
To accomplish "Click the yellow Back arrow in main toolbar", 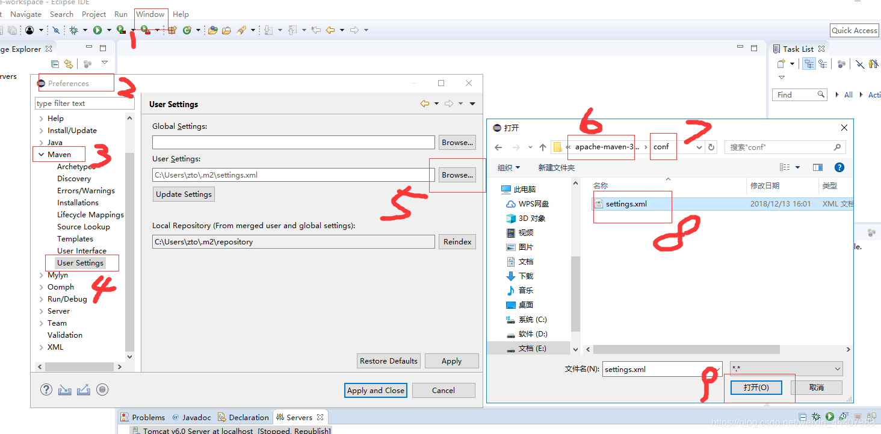I will click(x=330, y=30).
